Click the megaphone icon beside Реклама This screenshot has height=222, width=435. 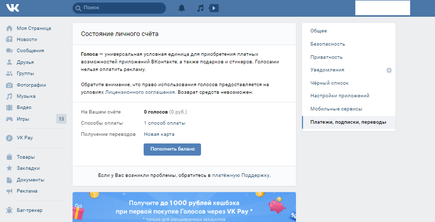tap(9, 191)
